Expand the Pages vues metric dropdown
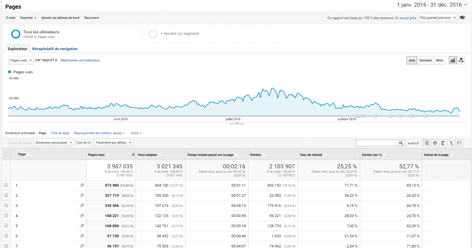The image size is (472, 248). click(21, 60)
